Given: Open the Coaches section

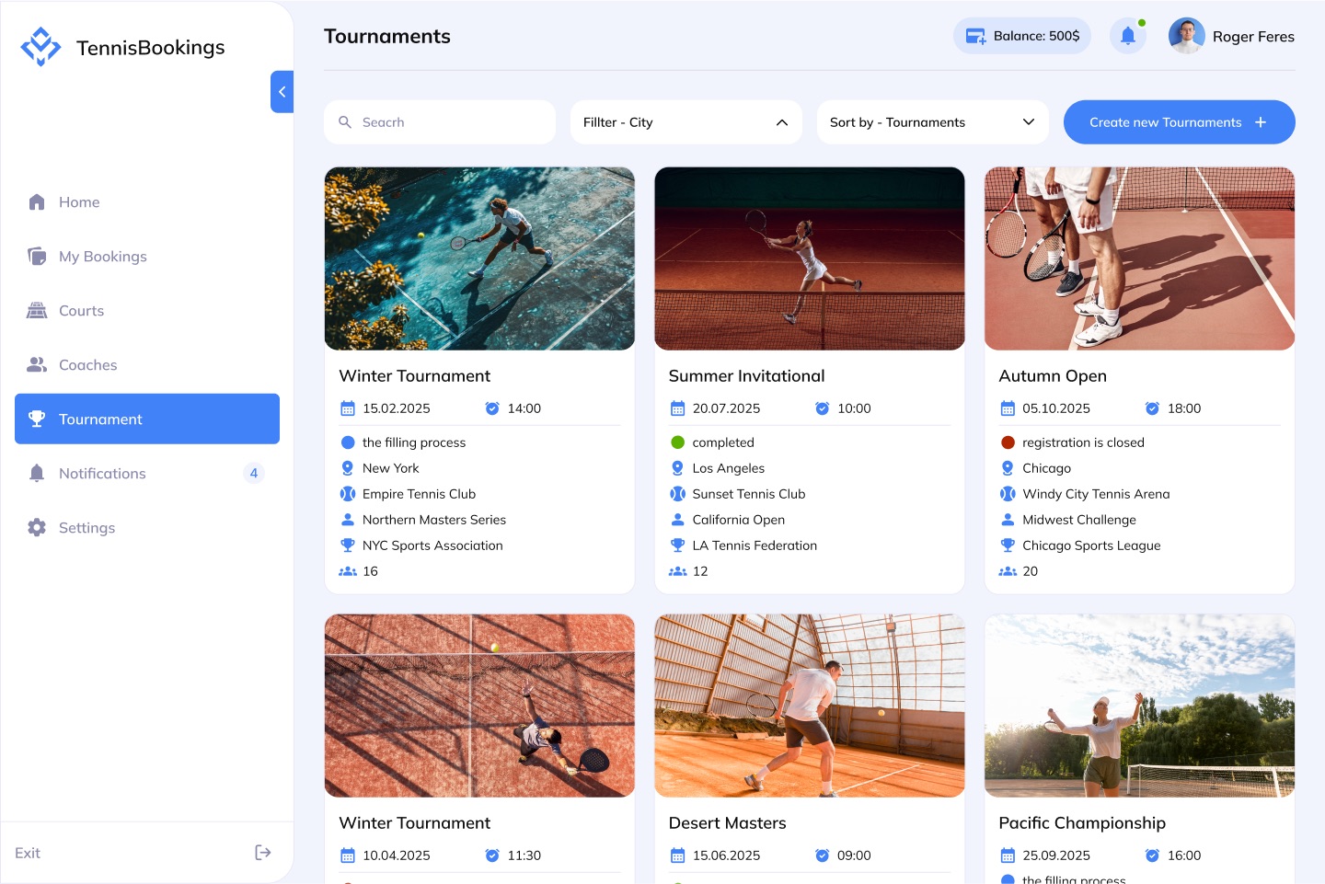Looking at the screenshot, I should 147,365.
